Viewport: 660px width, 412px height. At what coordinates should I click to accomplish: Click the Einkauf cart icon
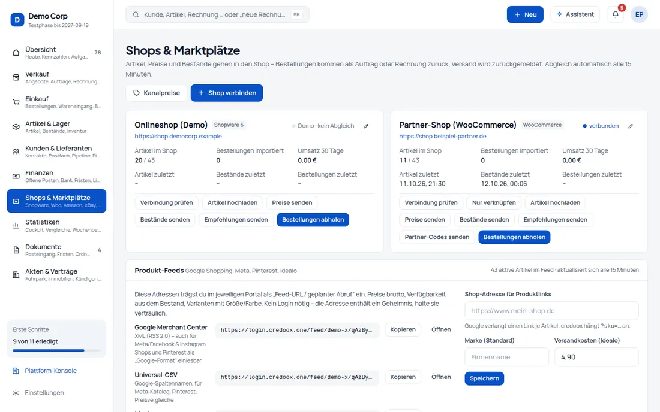click(16, 102)
